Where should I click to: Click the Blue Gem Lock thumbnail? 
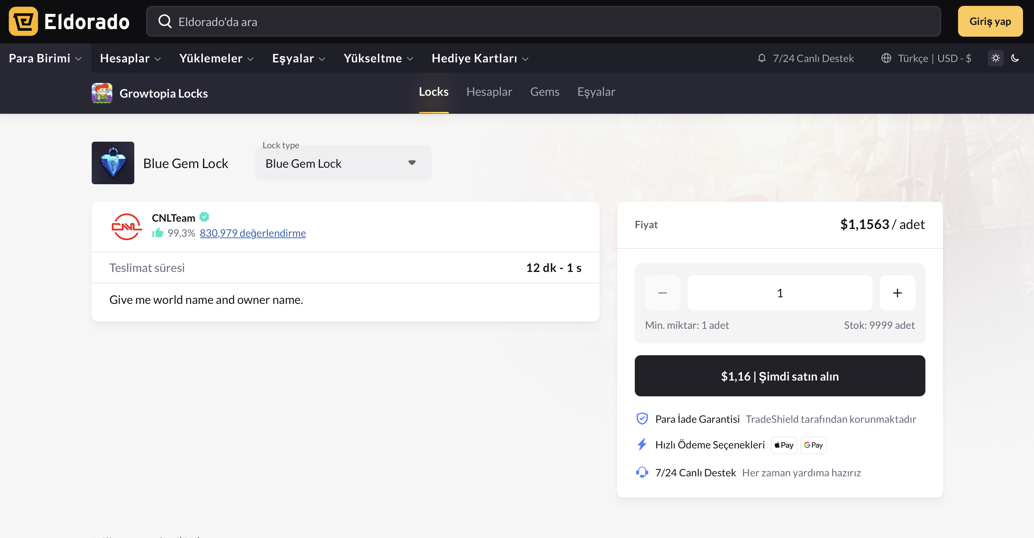pyautogui.click(x=113, y=163)
